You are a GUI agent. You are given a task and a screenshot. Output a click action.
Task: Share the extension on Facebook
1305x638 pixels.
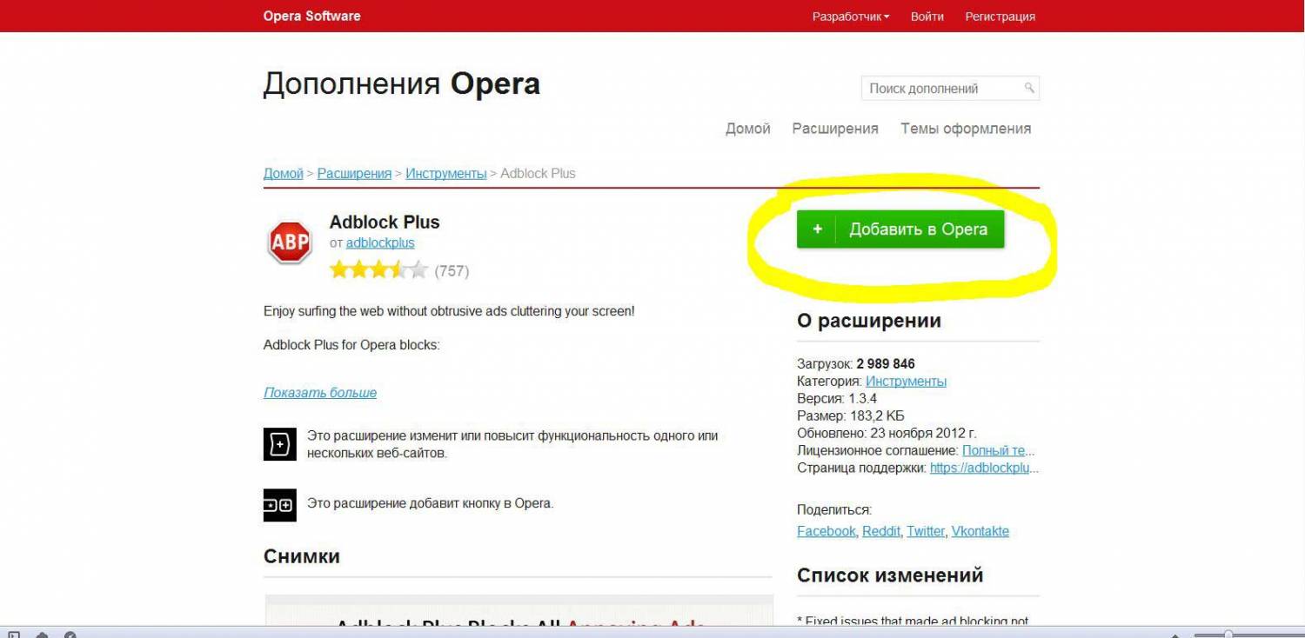[826, 531]
